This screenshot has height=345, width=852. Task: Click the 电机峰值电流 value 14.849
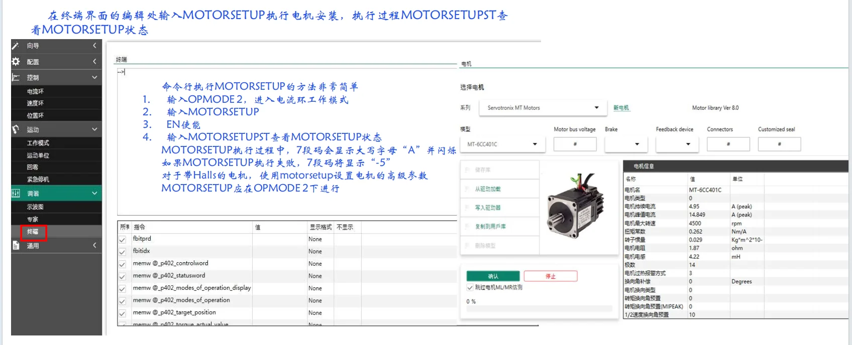pyautogui.click(x=697, y=215)
